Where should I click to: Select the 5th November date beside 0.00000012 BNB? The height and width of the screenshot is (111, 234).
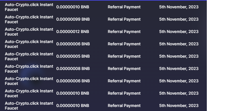point(179,32)
